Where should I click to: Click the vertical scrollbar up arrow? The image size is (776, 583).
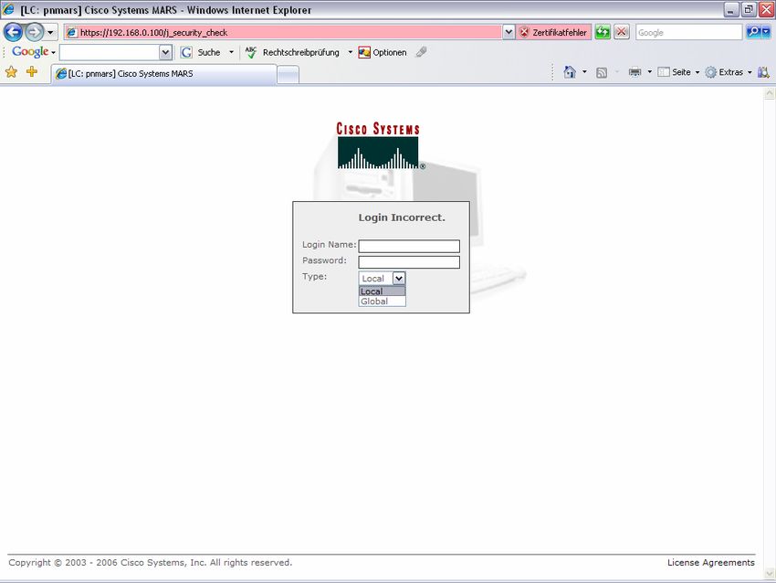coord(770,93)
